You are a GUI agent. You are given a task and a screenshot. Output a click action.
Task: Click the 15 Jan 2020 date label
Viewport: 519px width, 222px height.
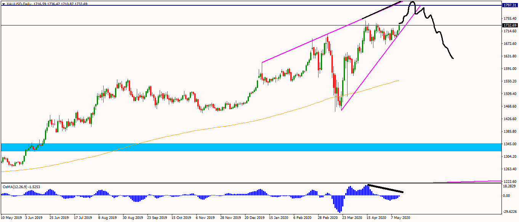pos(279,218)
